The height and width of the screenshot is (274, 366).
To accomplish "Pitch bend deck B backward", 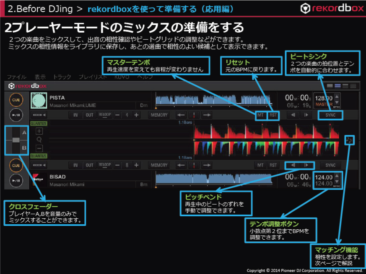I will pos(293,165).
